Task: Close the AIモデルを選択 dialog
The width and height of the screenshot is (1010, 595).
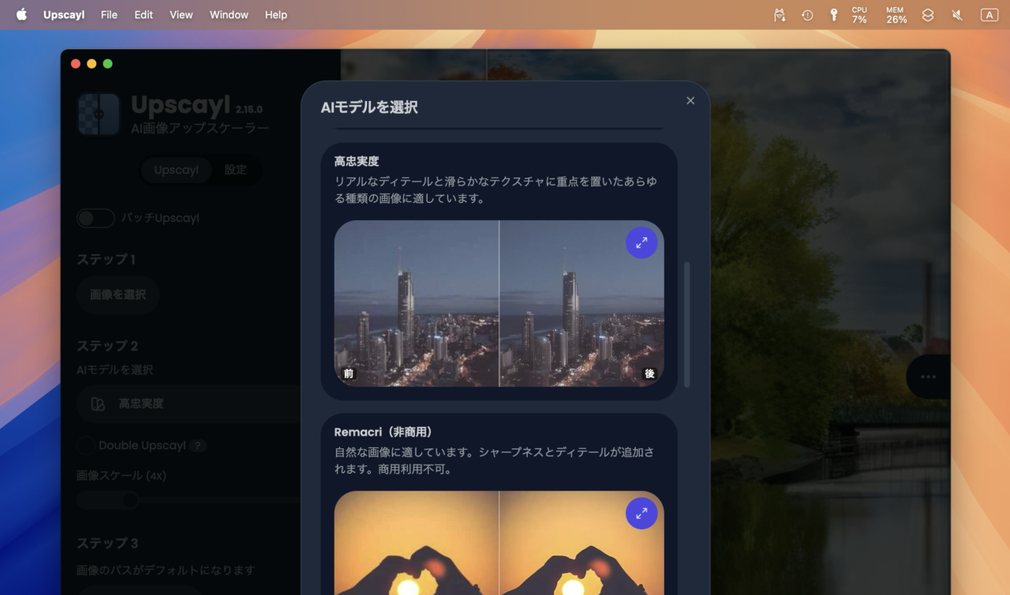Action: click(690, 100)
